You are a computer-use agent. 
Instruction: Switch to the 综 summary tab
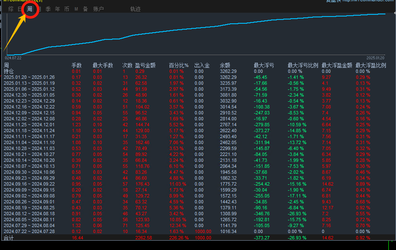11,9
